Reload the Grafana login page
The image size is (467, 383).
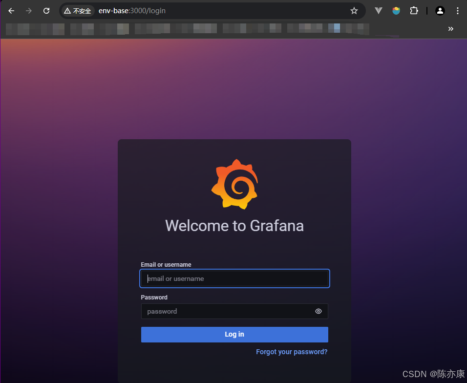coord(46,11)
